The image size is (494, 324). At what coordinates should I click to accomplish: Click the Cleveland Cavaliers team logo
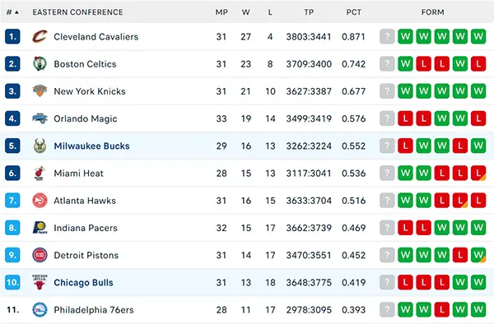point(40,36)
